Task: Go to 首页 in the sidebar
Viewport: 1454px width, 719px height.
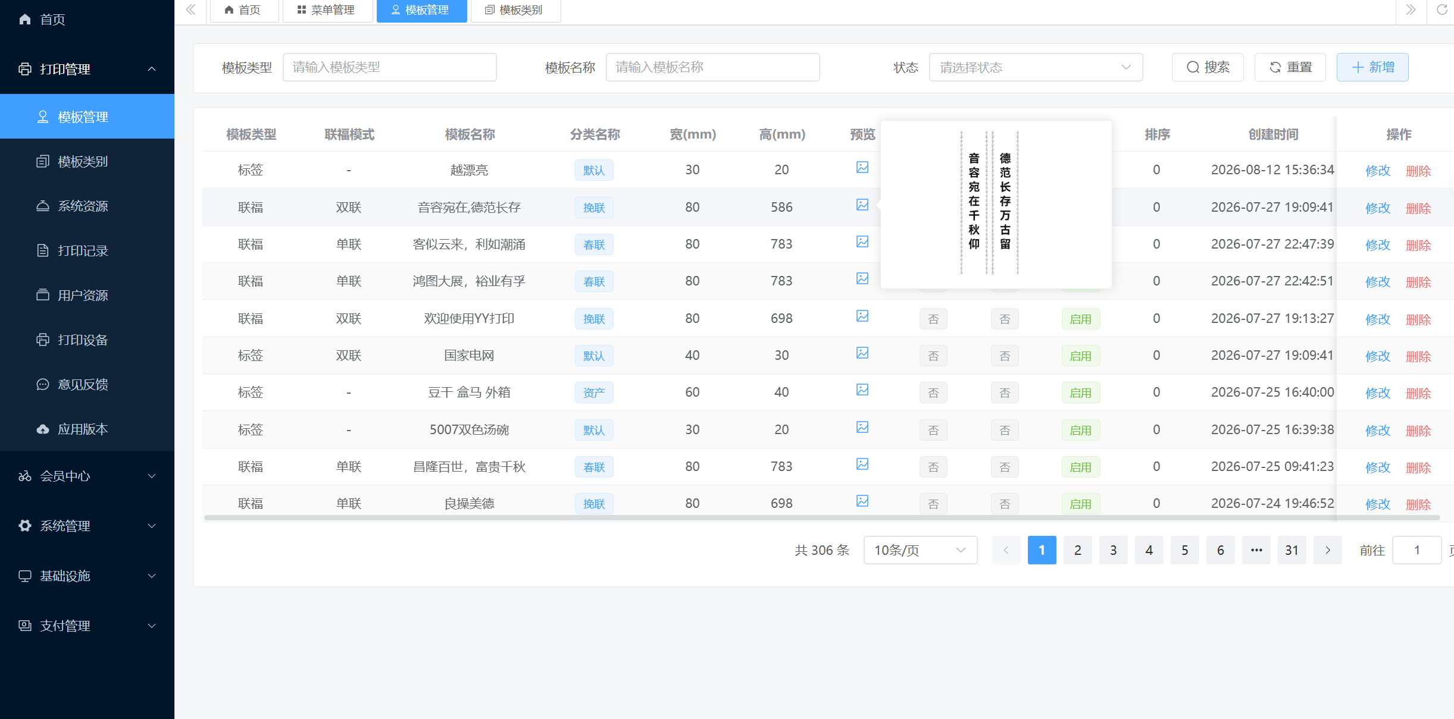Action: click(x=87, y=20)
